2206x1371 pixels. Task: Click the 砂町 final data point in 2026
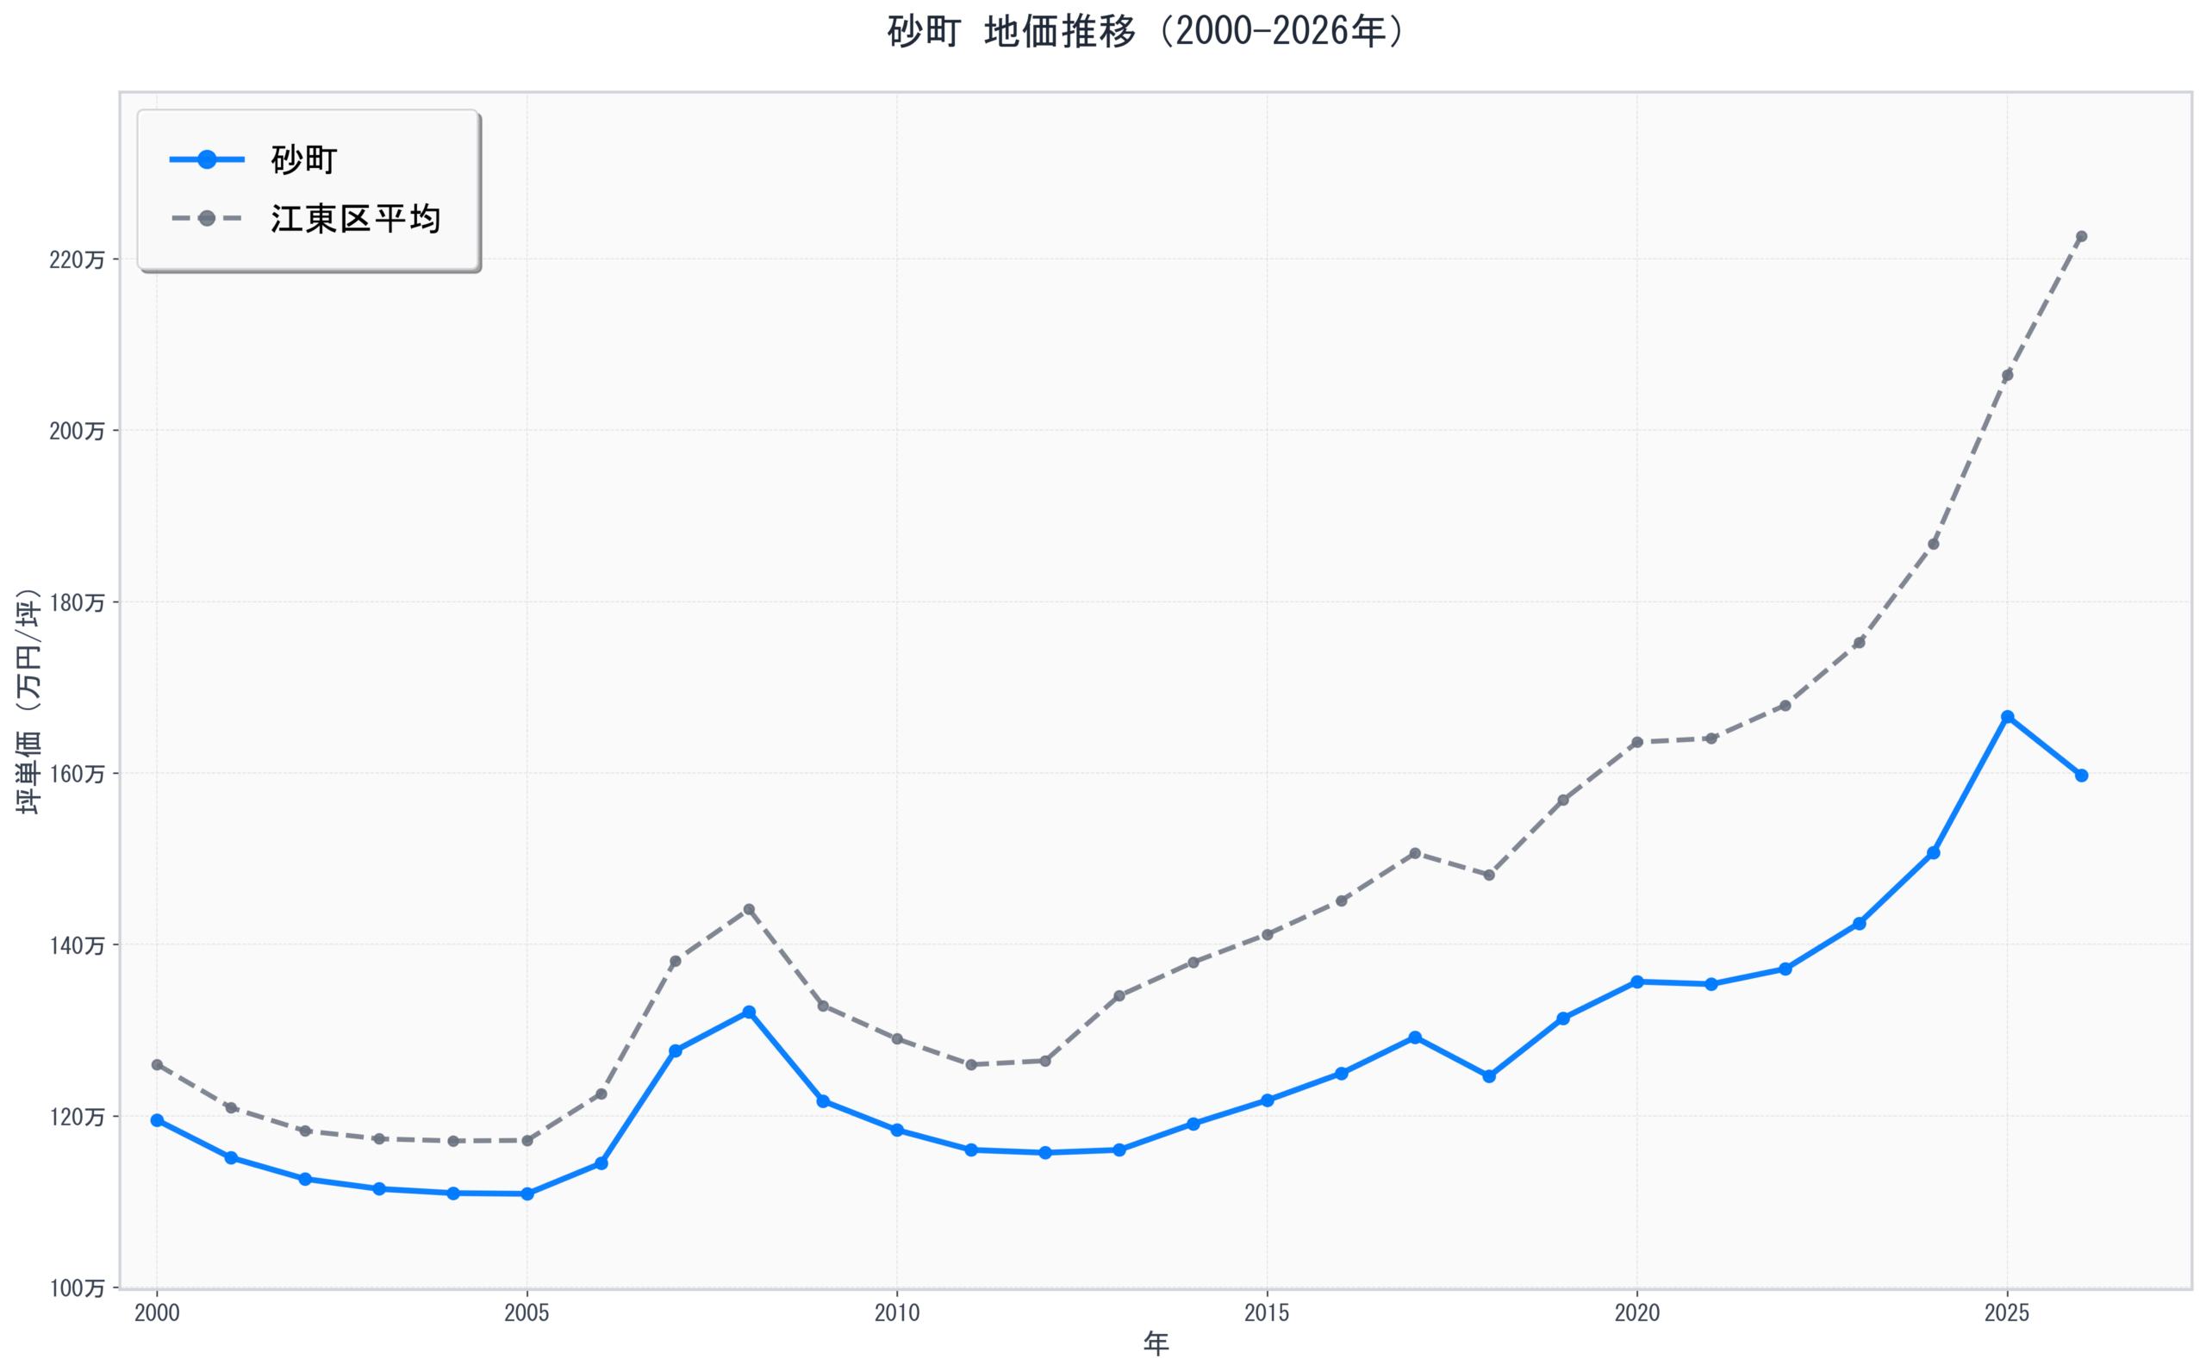(x=2082, y=776)
